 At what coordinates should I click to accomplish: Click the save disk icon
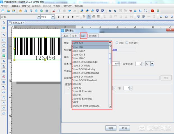[13, 11]
